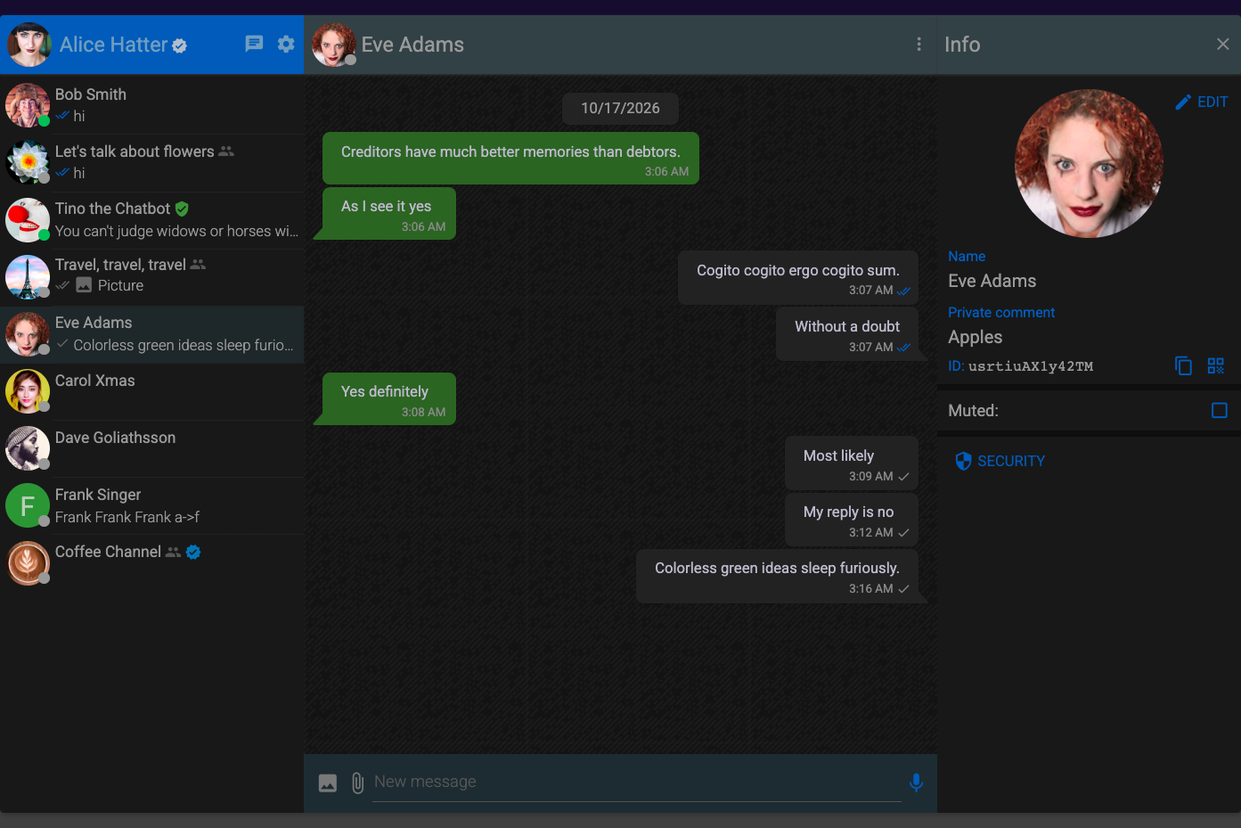The height and width of the screenshot is (828, 1241).
Task: Close the Info panel
Action: [1222, 45]
